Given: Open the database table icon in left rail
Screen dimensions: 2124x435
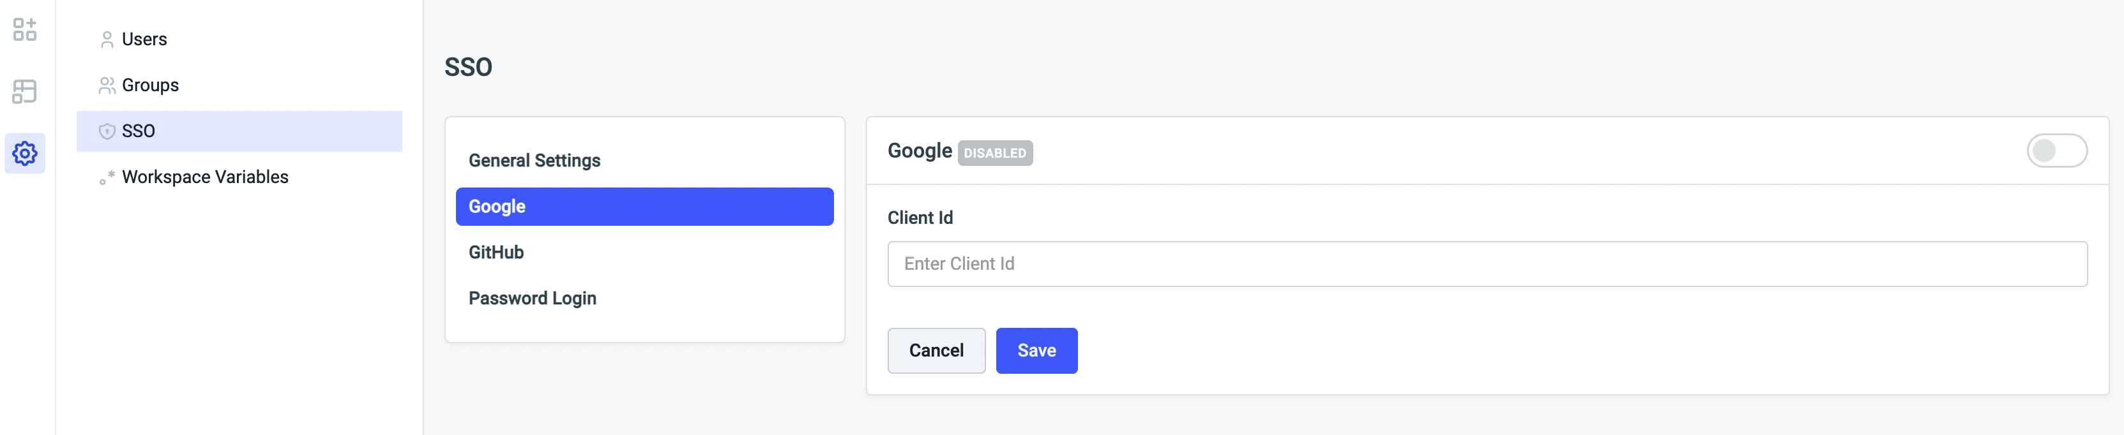Looking at the screenshot, I should pos(25,91).
